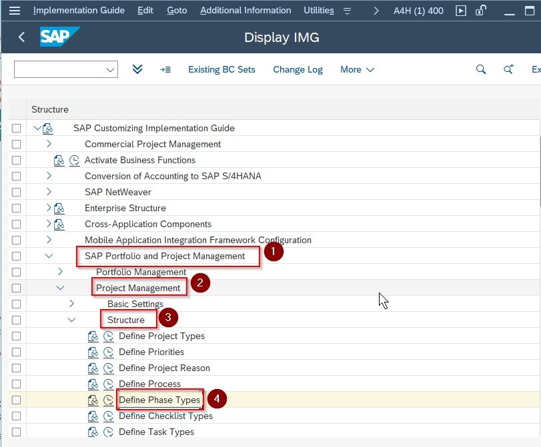The width and height of the screenshot is (541, 447).
Task: Tick checkbox for Portfolio Management row
Action: point(16,272)
